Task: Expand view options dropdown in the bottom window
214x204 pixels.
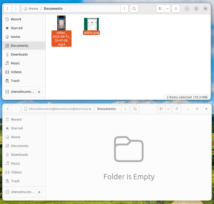Action: 168,109
